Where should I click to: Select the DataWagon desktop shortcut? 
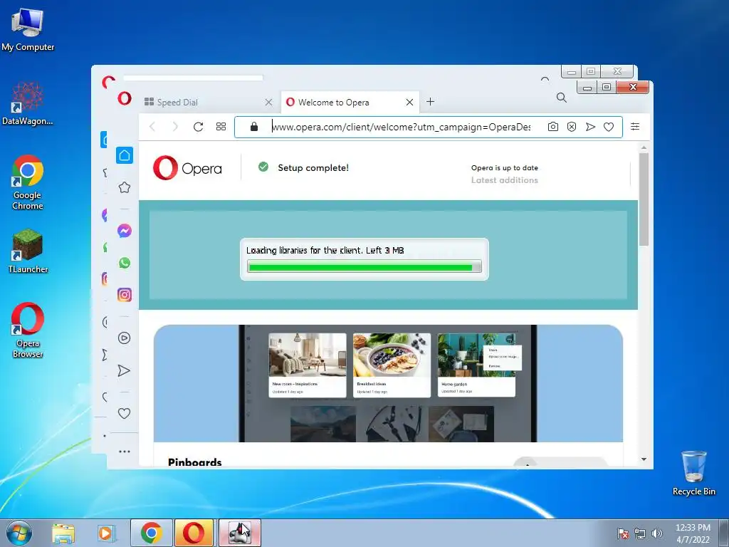28,103
